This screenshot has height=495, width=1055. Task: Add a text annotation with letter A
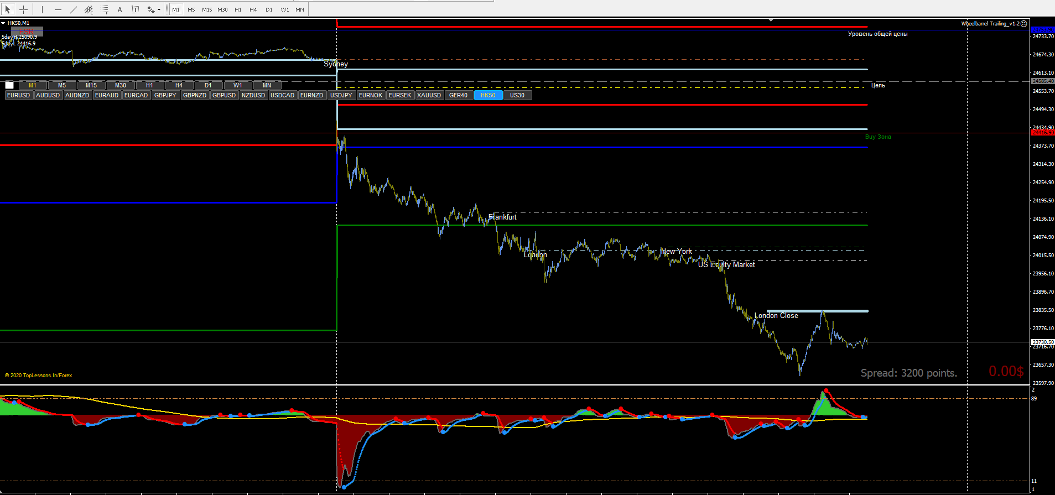(x=119, y=9)
